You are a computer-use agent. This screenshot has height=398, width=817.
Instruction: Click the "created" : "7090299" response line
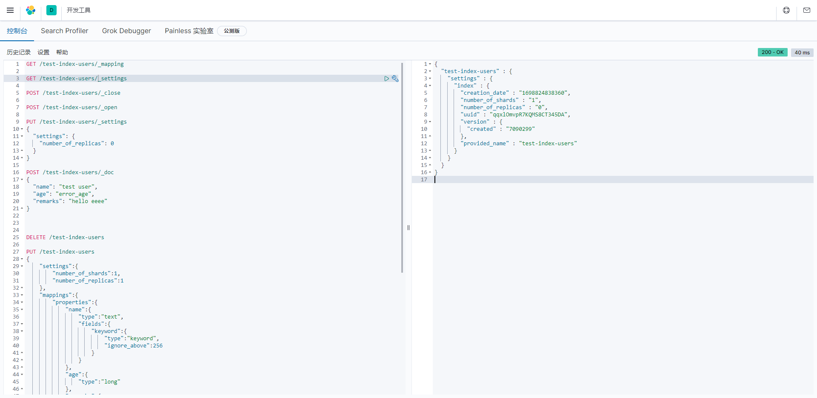501,129
